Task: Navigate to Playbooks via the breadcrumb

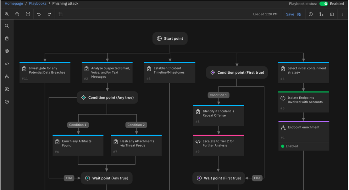Action: [x=38, y=3]
